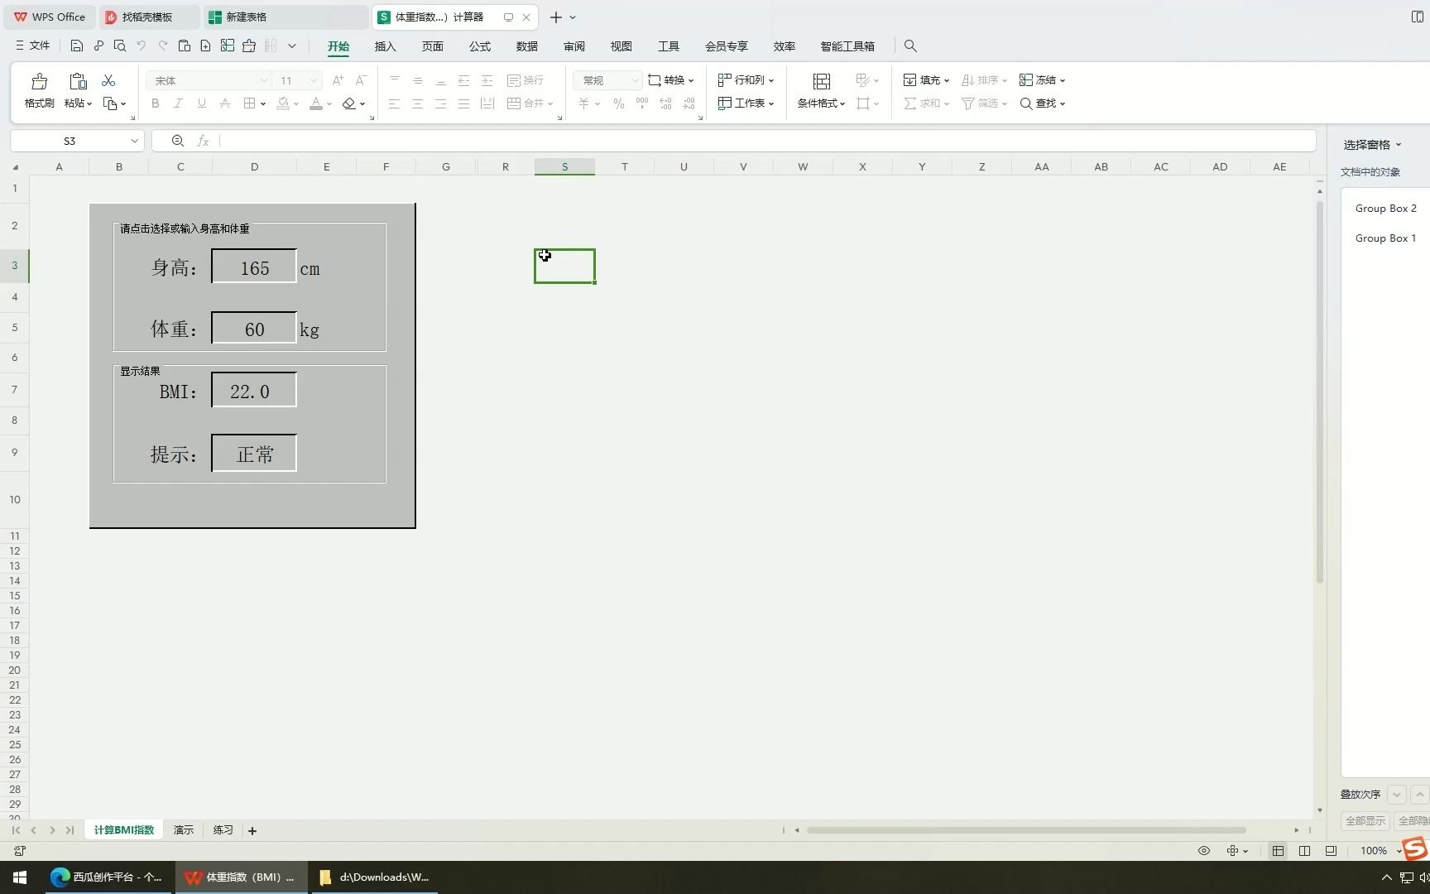Viewport: 1430px width, 894px height.
Task: Click the Paste (粘贴) clipboard icon
Action: click(78, 81)
